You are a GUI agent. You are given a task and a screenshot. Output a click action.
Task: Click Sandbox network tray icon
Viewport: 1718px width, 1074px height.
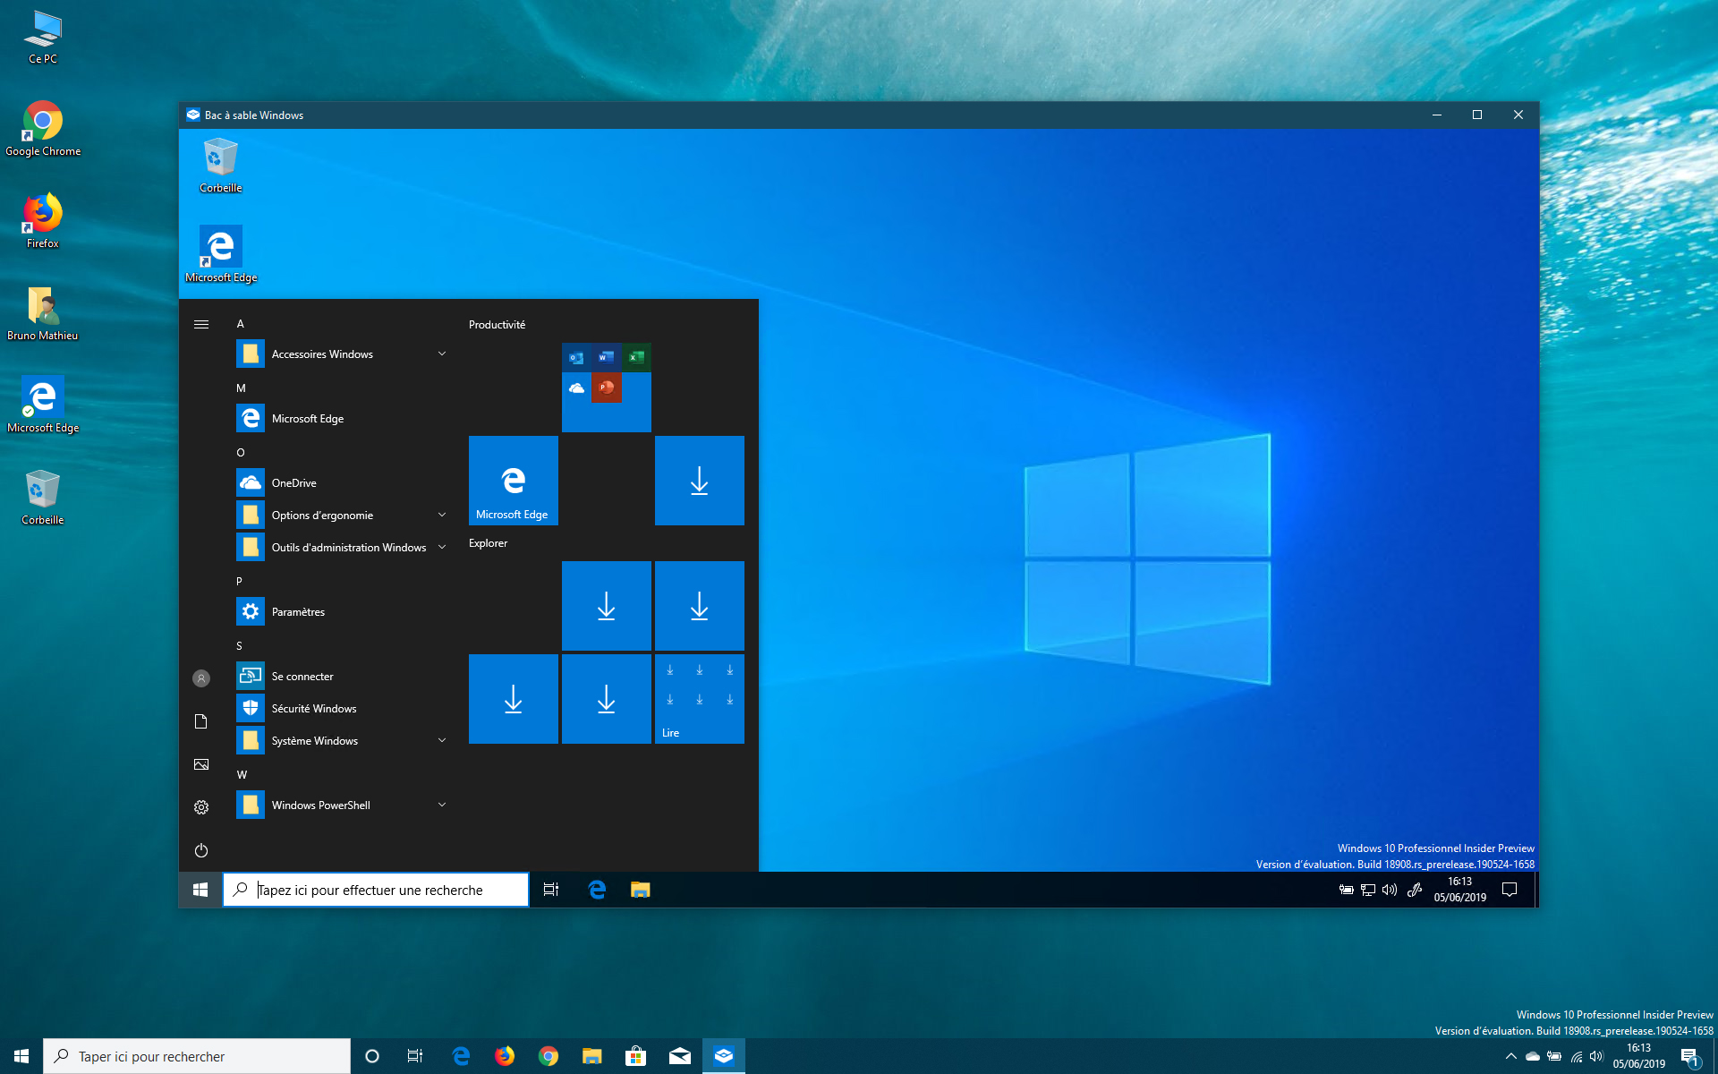coord(1367,890)
